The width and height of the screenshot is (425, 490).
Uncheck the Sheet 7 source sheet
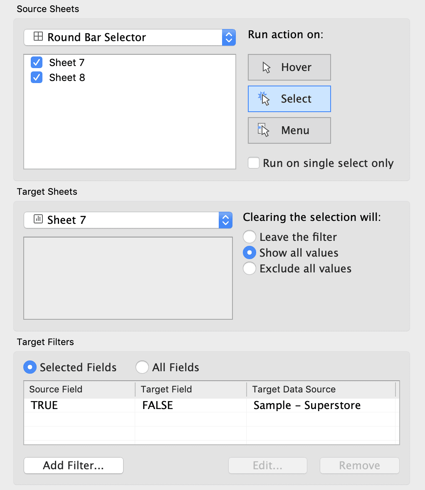[37, 63]
